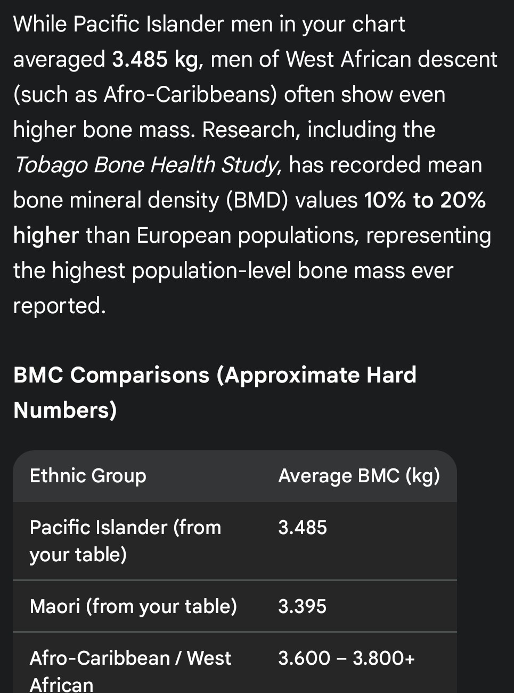Select the "Maori (from your table)" cell
Image resolution: width=514 pixels, height=693 pixels.
tap(133, 607)
